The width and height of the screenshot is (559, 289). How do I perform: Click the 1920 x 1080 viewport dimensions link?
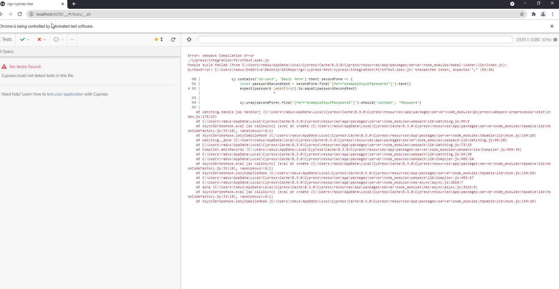tap(529, 39)
